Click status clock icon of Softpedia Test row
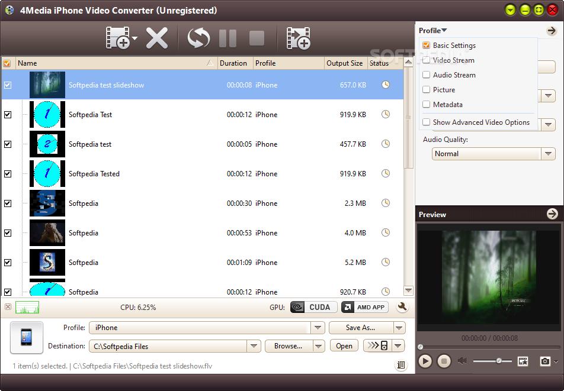564x391 pixels. click(x=386, y=114)
